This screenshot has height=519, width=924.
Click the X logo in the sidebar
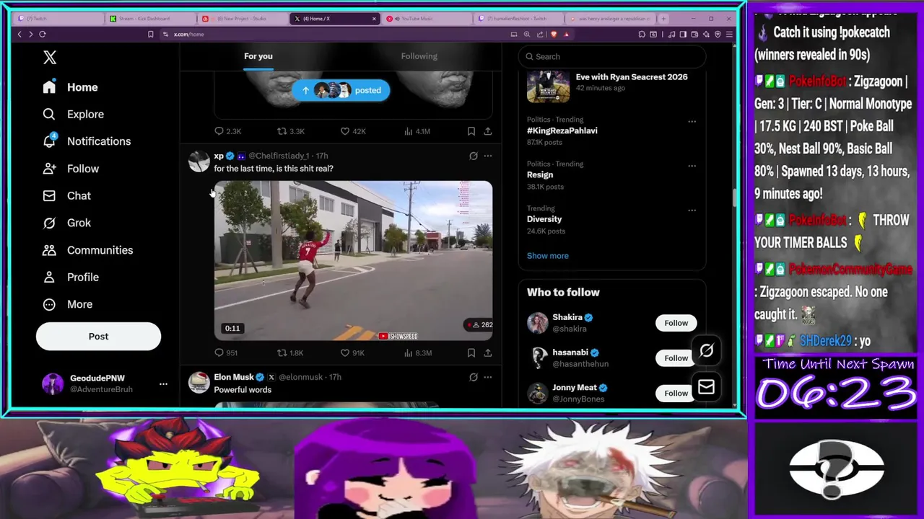50,58
